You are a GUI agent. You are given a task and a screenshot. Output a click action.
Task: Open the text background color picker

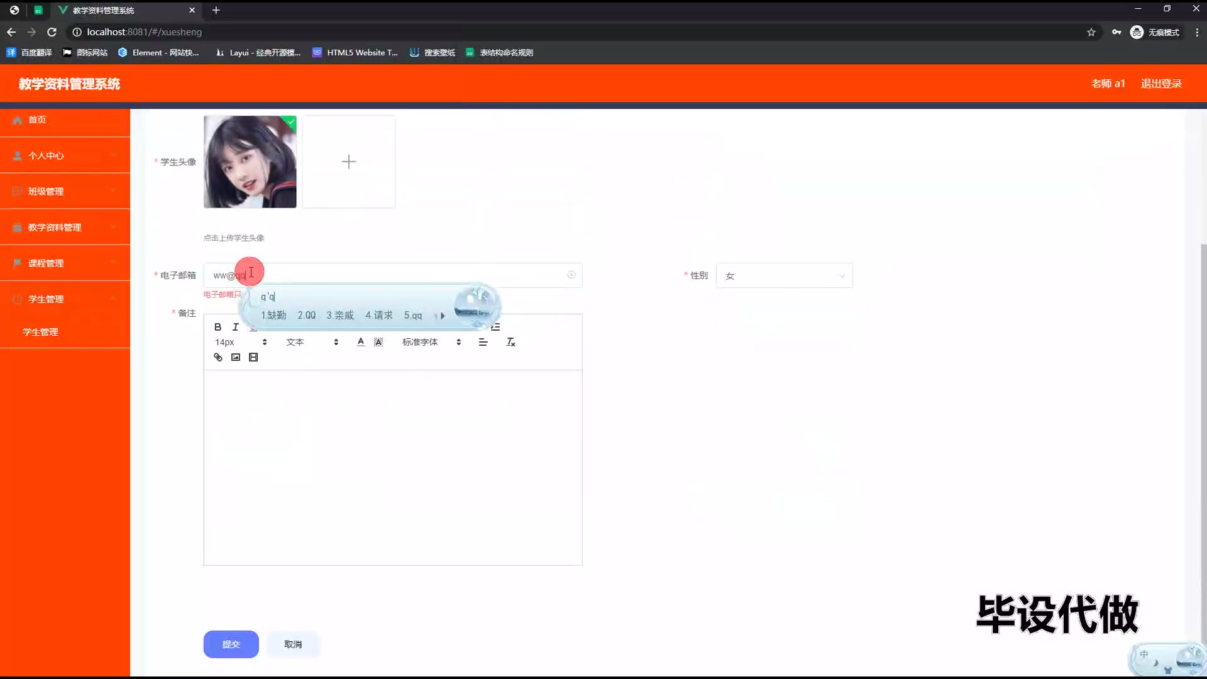click(378, 342)
